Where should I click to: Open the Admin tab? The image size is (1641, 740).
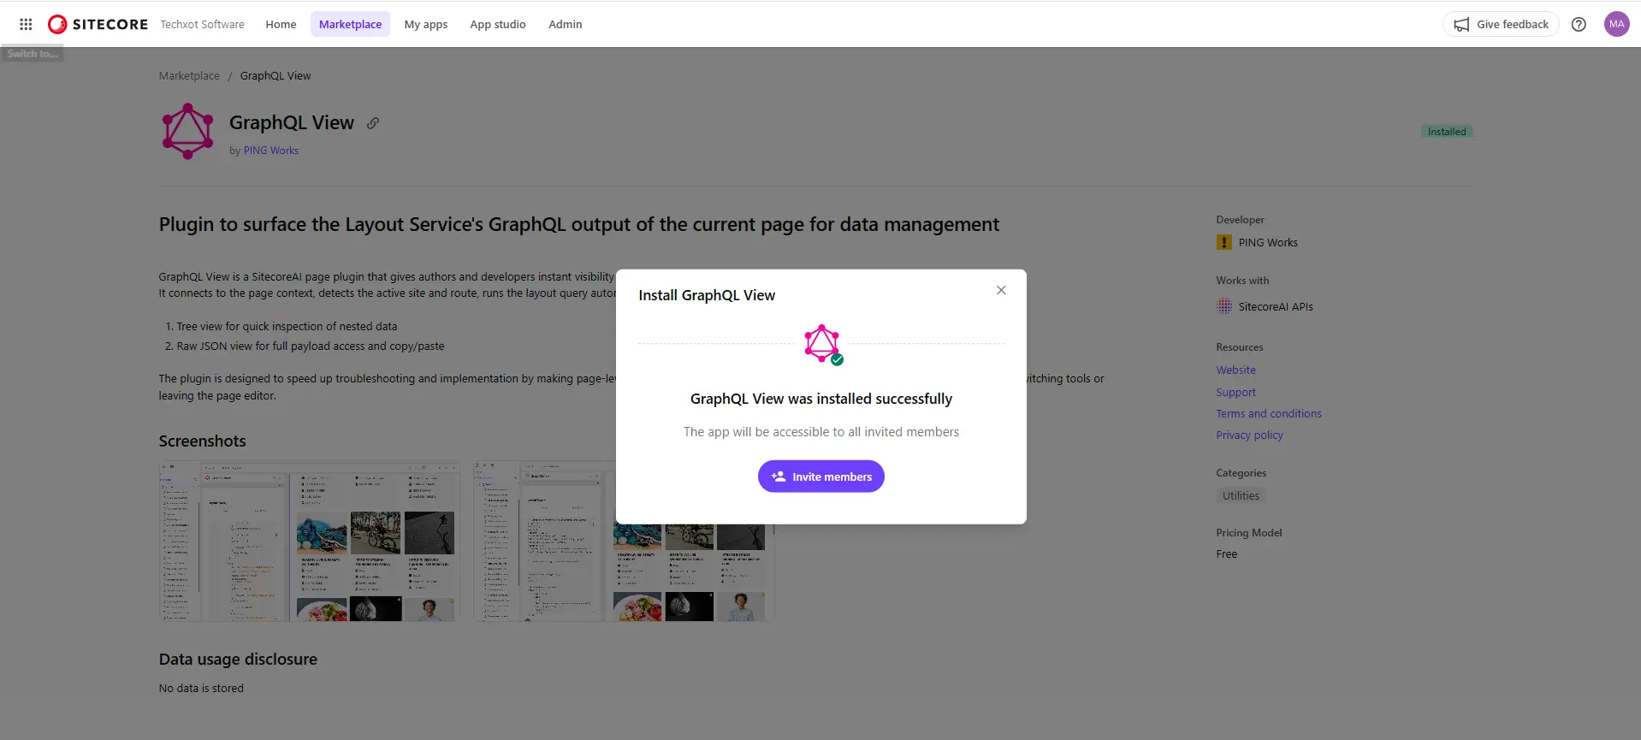566,24
